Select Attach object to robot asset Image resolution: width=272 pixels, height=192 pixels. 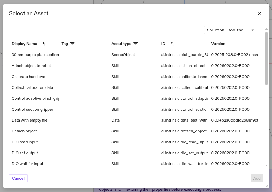[31, 66]
